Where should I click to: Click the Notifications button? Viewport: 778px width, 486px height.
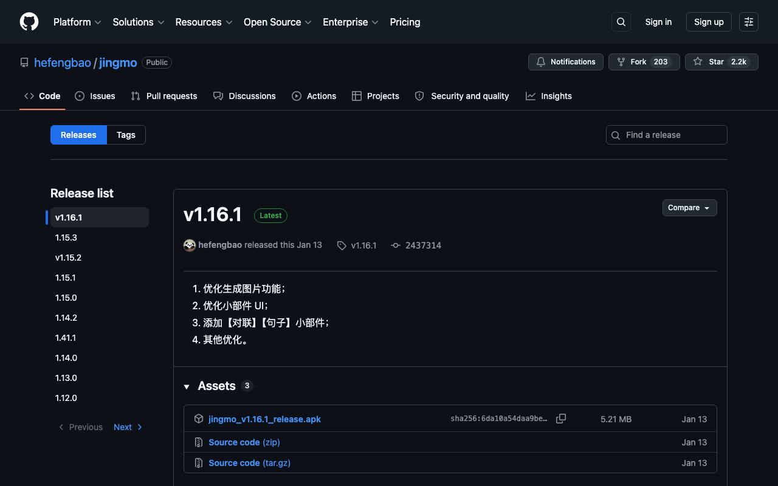pos(566,62)
